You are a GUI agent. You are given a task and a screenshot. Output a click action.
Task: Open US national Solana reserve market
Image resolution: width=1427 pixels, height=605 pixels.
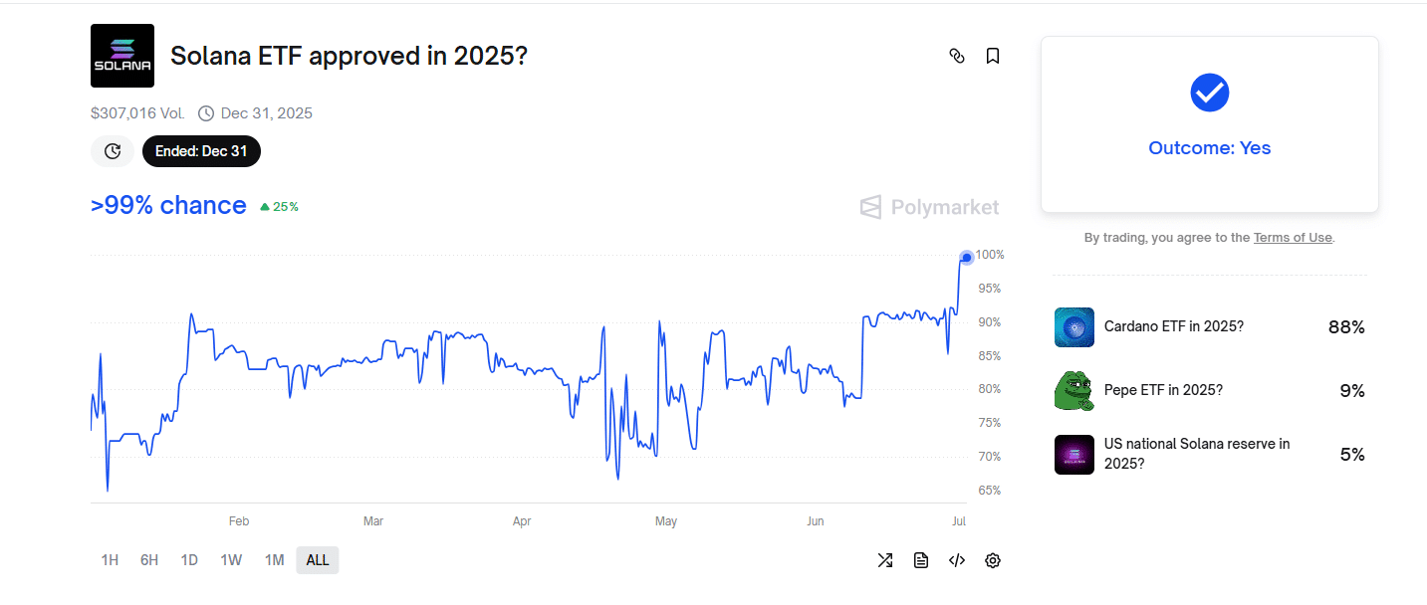pyautogui.click(x=1210, y=455)
